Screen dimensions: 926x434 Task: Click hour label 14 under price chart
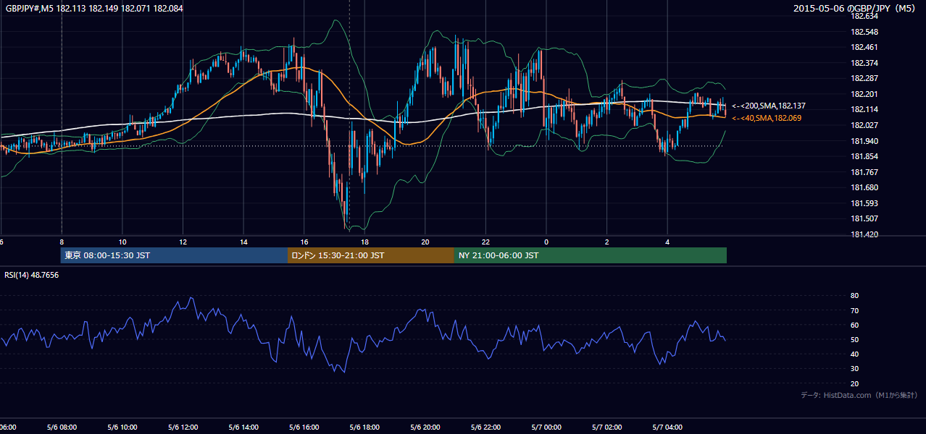(x=244, y=242)
